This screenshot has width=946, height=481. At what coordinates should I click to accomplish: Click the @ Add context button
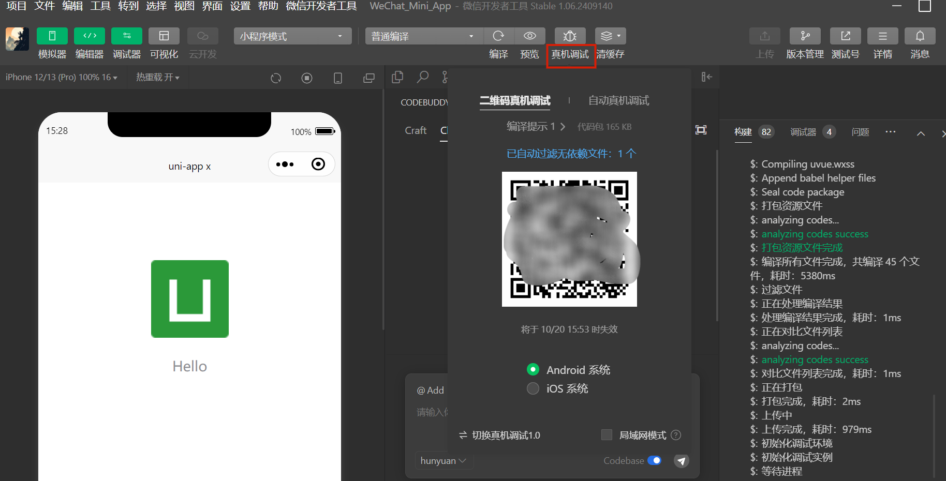(430, 390)
